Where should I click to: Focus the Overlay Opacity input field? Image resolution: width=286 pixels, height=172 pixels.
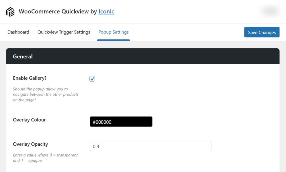[x=151, y=146]
